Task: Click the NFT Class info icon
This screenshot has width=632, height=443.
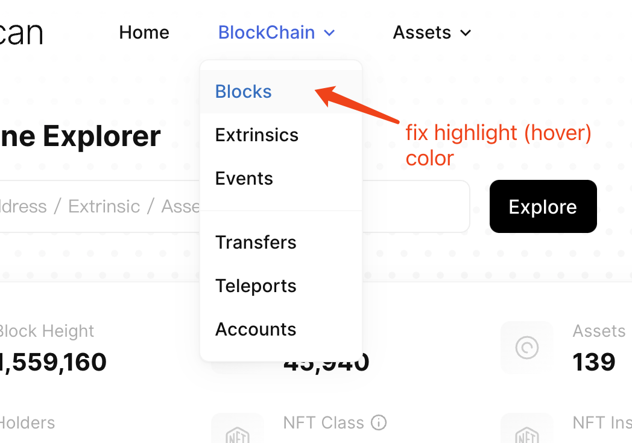Action: [379, 423]
